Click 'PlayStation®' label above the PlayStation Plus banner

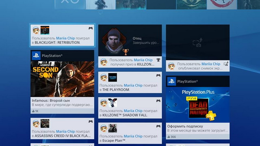point(188,81)
